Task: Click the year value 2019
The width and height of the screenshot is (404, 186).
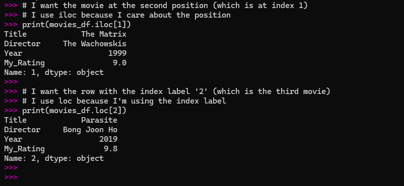Action: (x=108, y=139)
